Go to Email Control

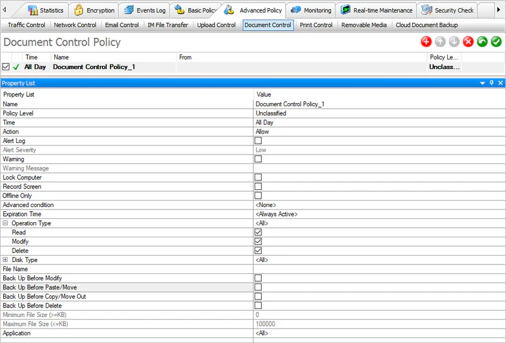coord(122,25)
